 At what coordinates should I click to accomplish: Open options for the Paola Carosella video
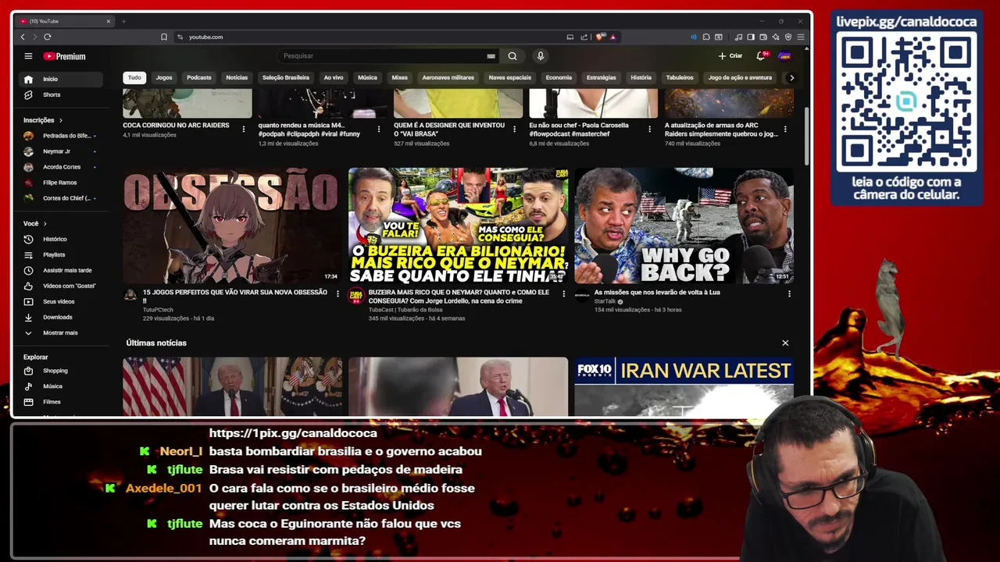click(x=650, y=129)
